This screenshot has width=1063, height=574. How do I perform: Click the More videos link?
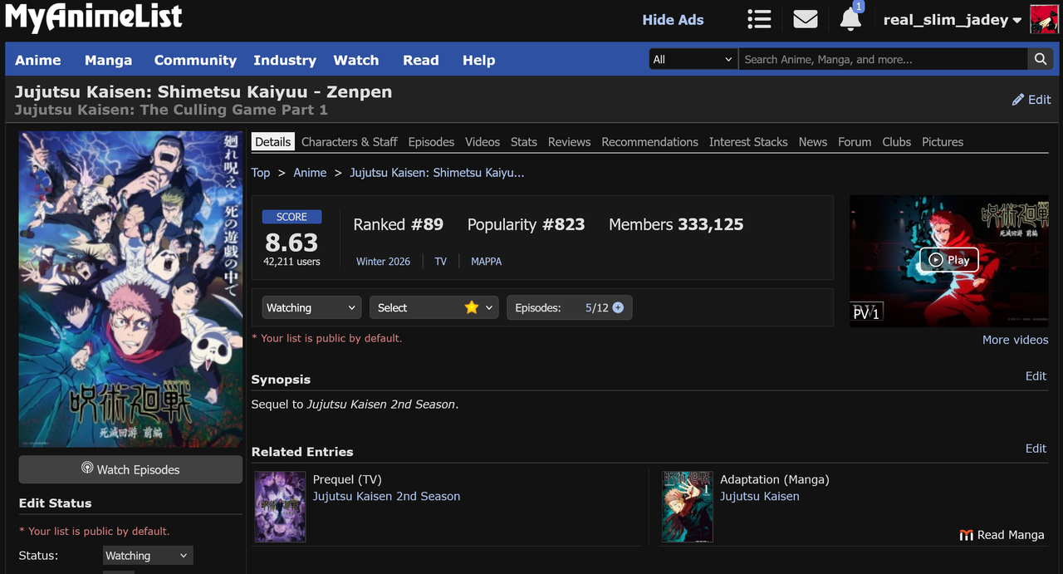[1016, 340]
